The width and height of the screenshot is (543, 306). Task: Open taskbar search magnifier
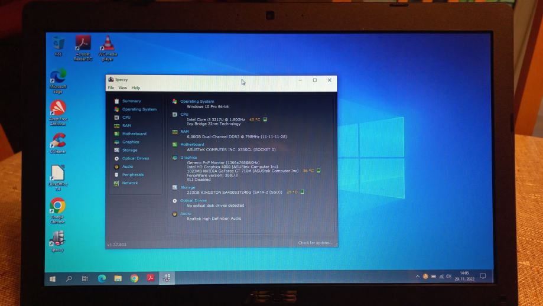pos(69,278)
